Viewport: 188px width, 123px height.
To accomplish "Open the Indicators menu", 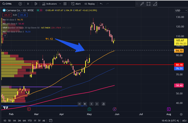I will click(x=49, y=4).
